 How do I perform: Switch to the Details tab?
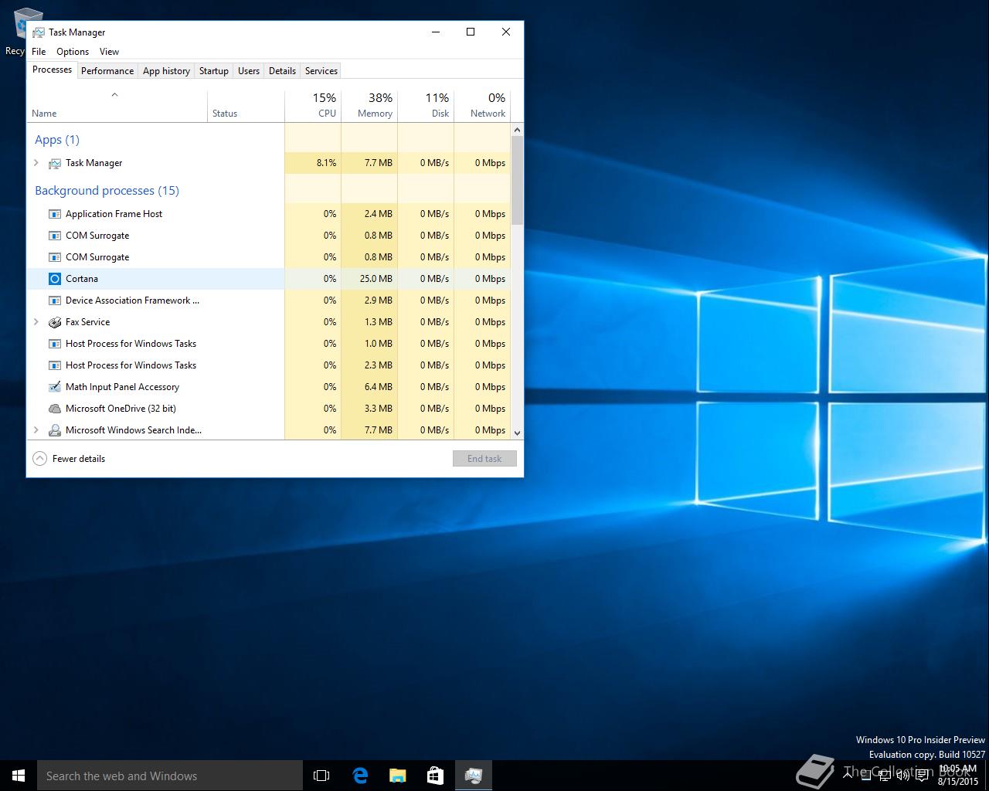282,71
